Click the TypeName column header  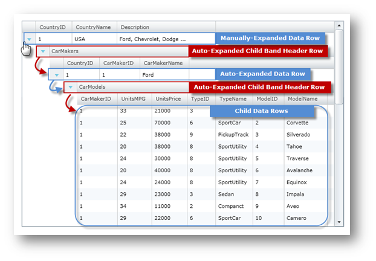point(233,98)
